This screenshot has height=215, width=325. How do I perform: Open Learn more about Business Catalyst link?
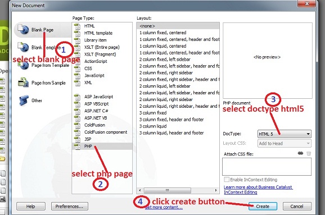click(258, 190)
